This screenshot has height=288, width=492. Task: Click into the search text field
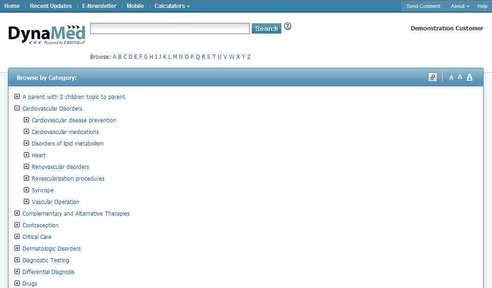[x=170, y=28]
